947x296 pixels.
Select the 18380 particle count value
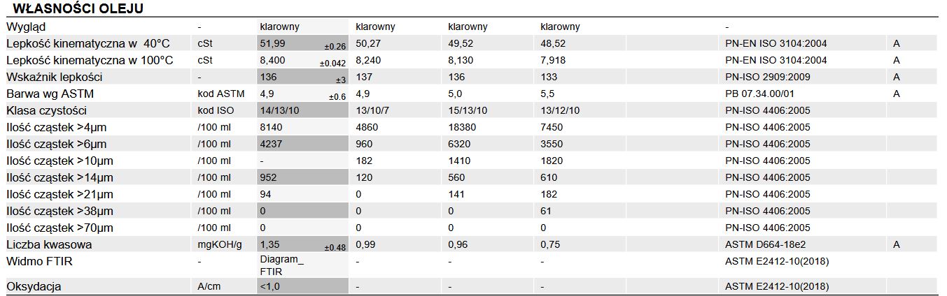462,127
